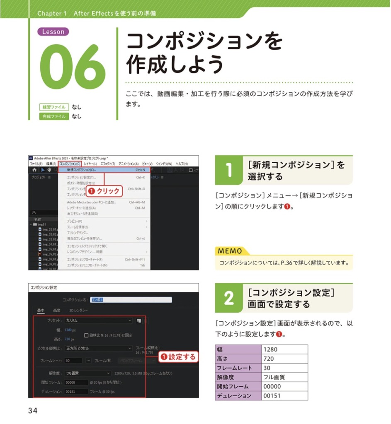Switch to the 3D レンダラー tab

78,311
